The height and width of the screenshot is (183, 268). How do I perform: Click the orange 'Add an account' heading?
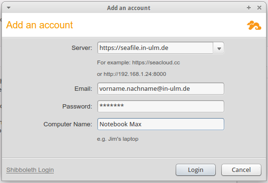click(39, 25)
